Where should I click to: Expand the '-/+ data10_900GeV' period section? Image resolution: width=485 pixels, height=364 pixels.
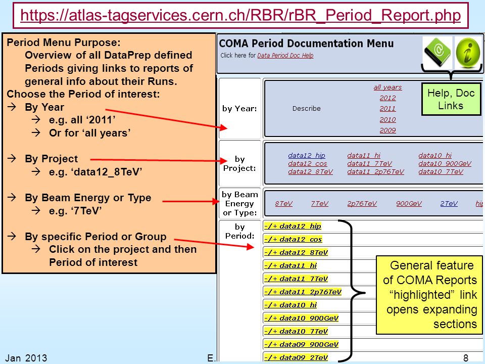coord(301,318)
